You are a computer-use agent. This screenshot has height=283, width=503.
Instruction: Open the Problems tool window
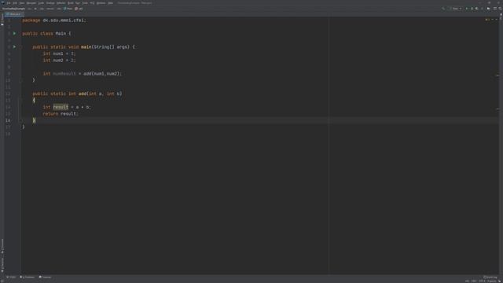[28, 277]
